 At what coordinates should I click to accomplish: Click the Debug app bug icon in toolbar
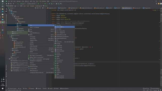click(45, 4)
